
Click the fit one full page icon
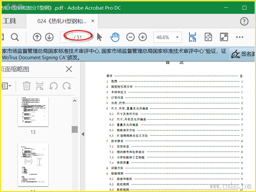208,37
